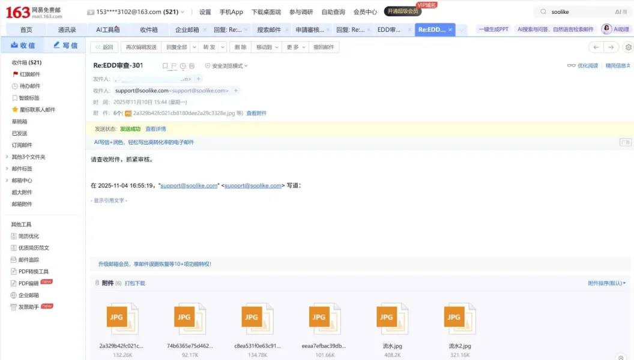634x360 pixels.
Task: Flag this email with the flag icon
Action: tap(174, 65)
